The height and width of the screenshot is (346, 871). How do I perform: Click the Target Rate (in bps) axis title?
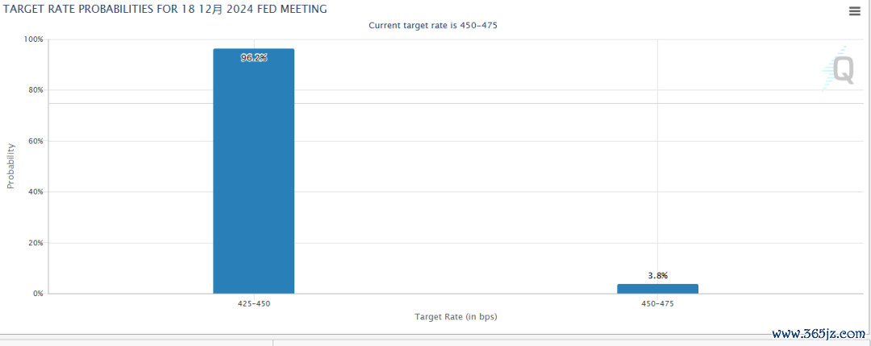coord(456,316)
